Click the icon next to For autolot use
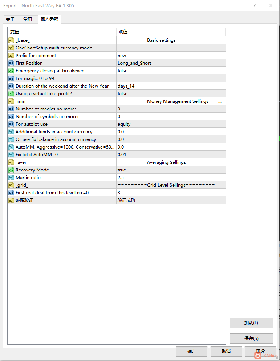The image size is (280, 361). point(11,124)
